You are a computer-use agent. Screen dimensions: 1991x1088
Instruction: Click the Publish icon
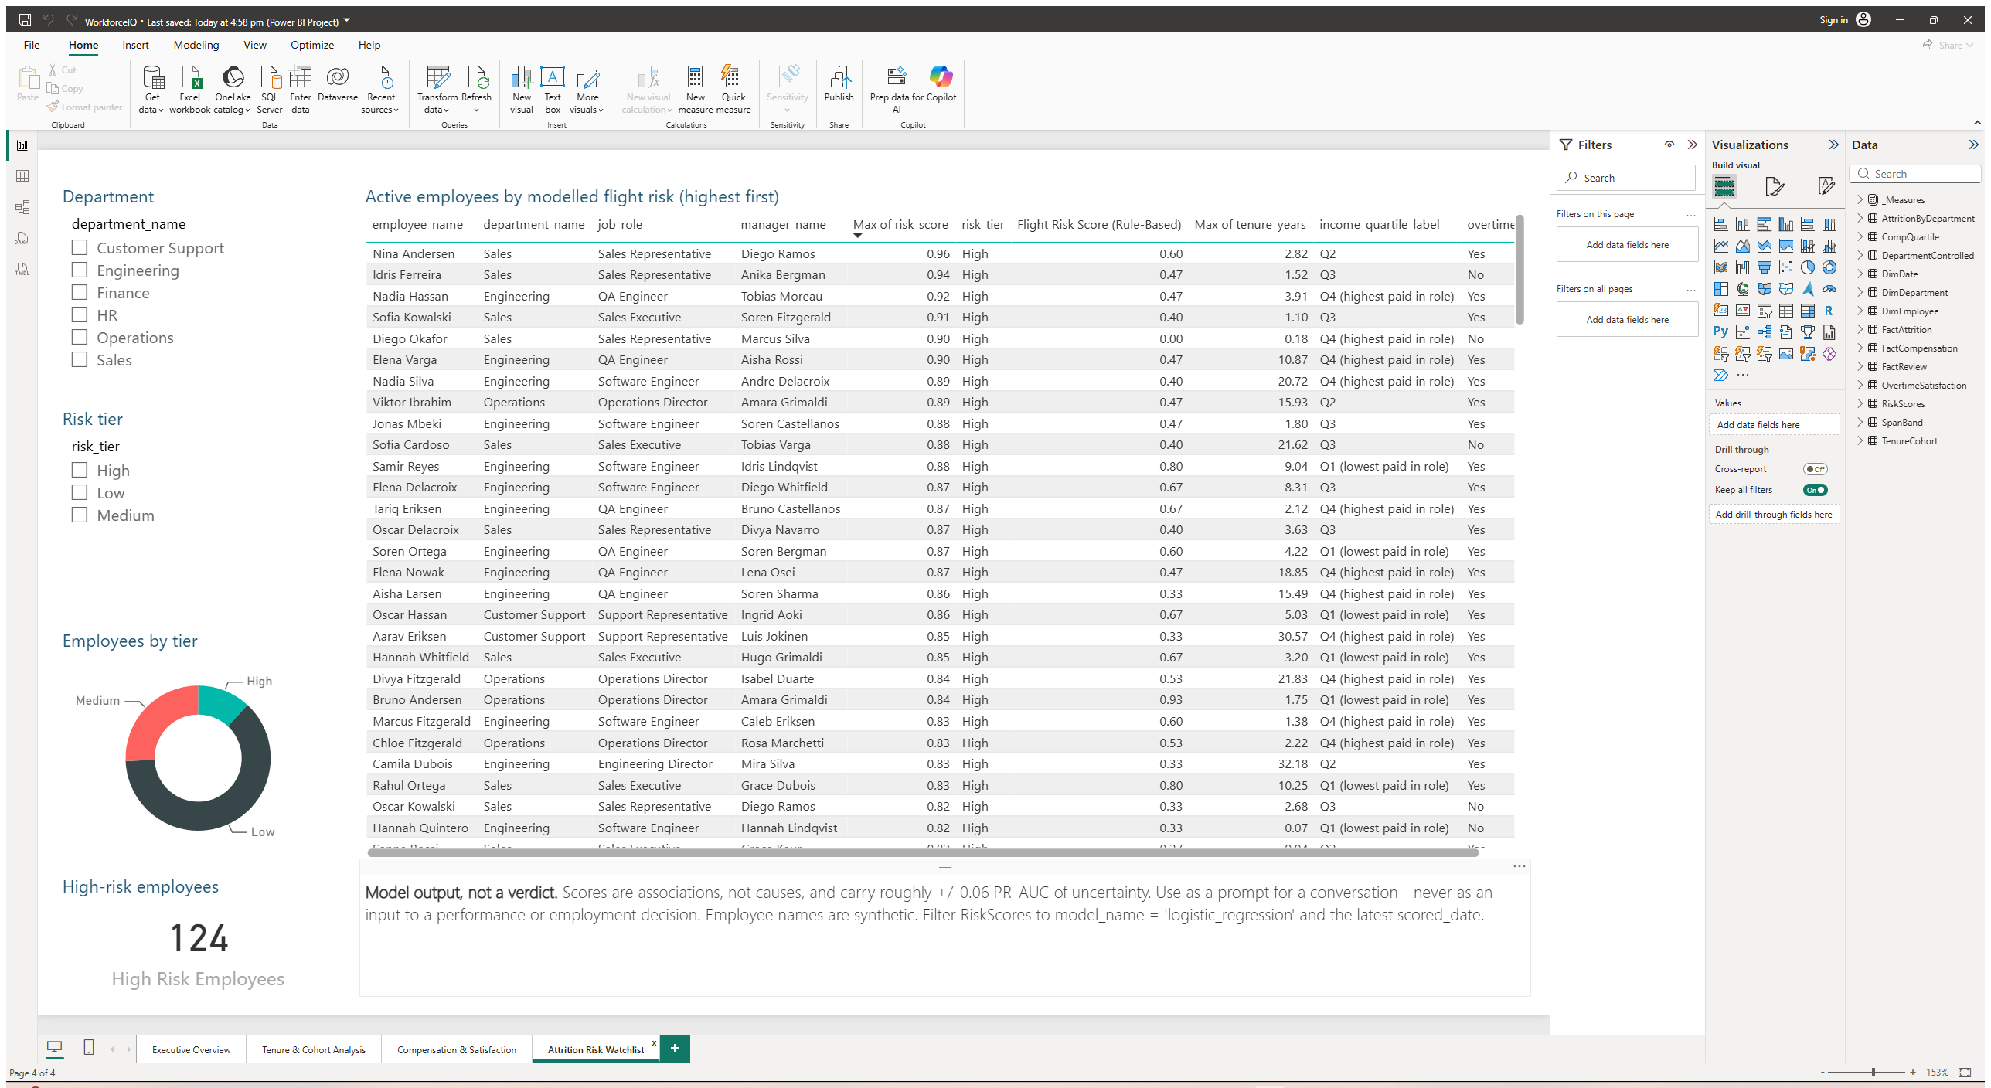pyautogui.click(x=839, y=83)
